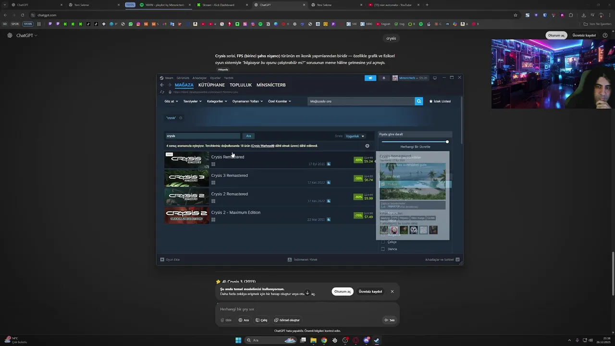The image size is (615, 346).
Task: Click the scroll-down arrow in ChatGPT
Action: (x=307, y=293)
